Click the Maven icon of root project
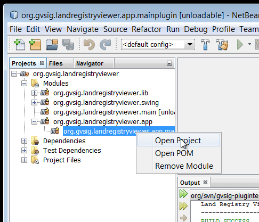259x222 pixels. 25,73
